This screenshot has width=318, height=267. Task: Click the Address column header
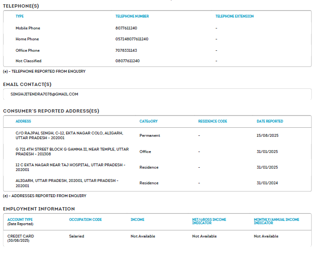(x=23, y=121)
